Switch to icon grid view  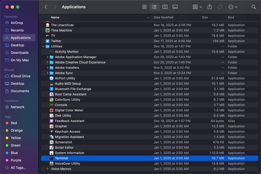tap(144, 7)
